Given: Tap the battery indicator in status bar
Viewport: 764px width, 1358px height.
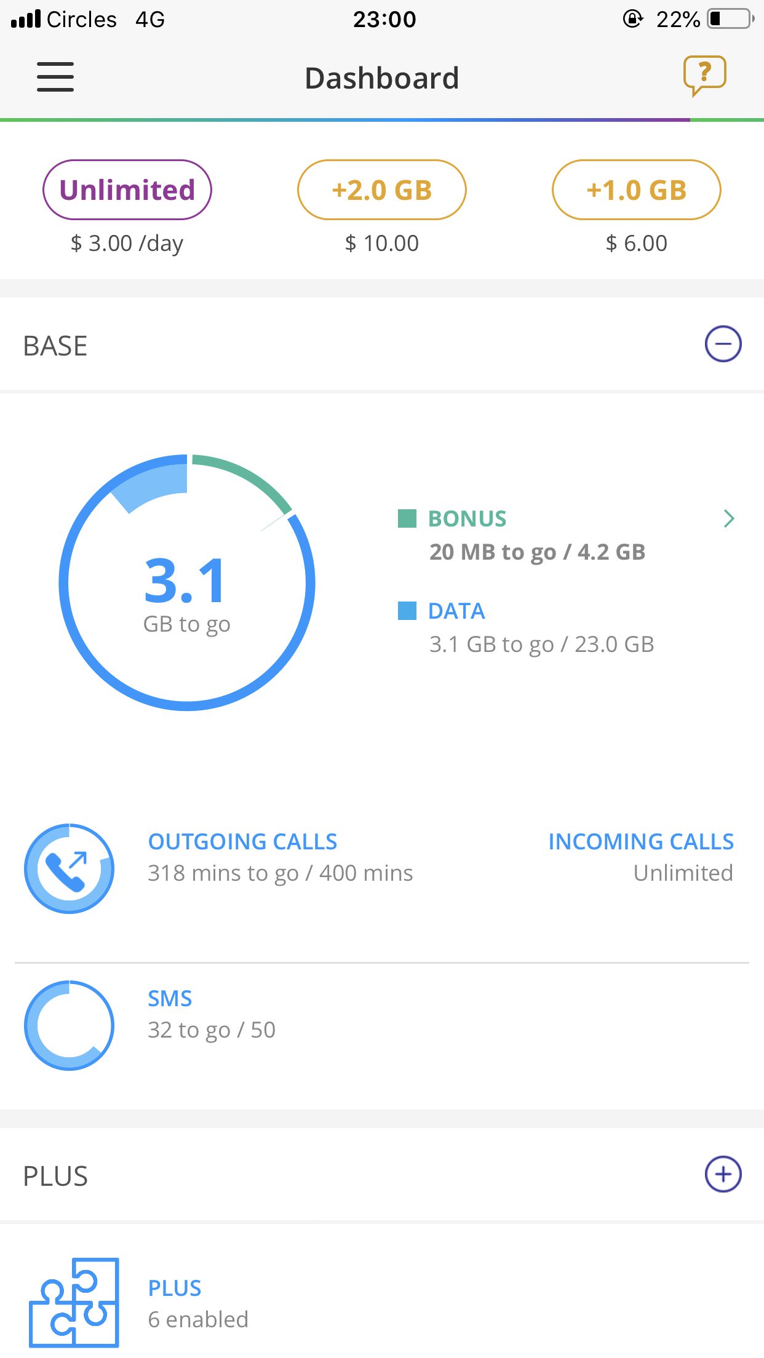Looking at the screenshot, I should (x=730, y=19).
